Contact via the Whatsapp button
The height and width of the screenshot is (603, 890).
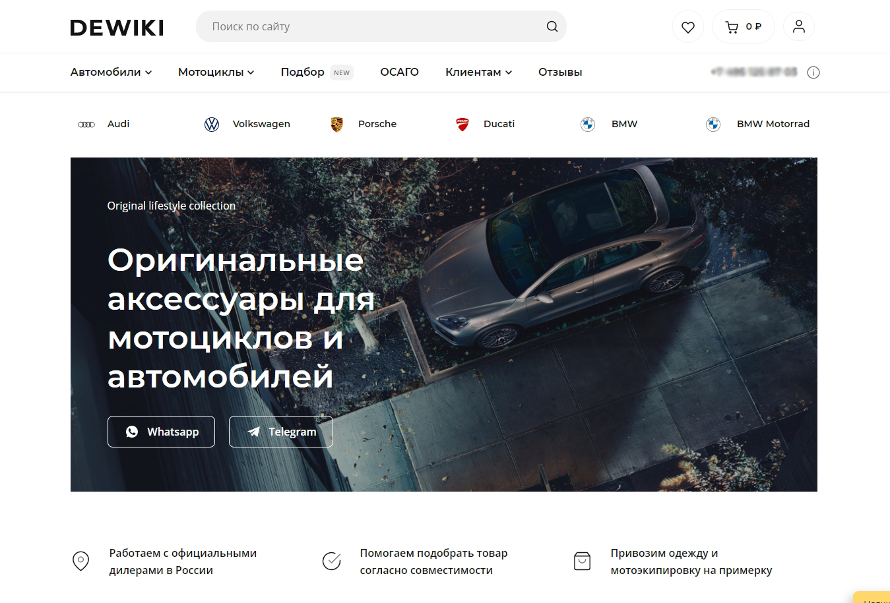pos(161,432)
